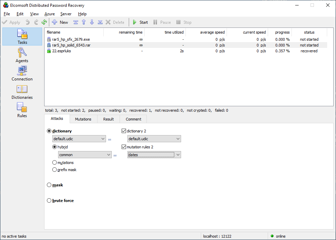Select the mask attack radio button
This screenshot has height=240, width=336.
coord(49,185)
